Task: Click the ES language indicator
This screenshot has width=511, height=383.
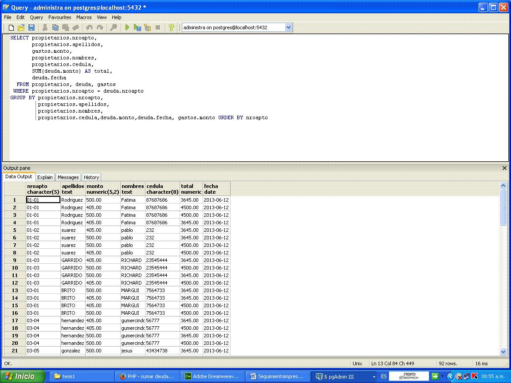Action: point(384,376)
